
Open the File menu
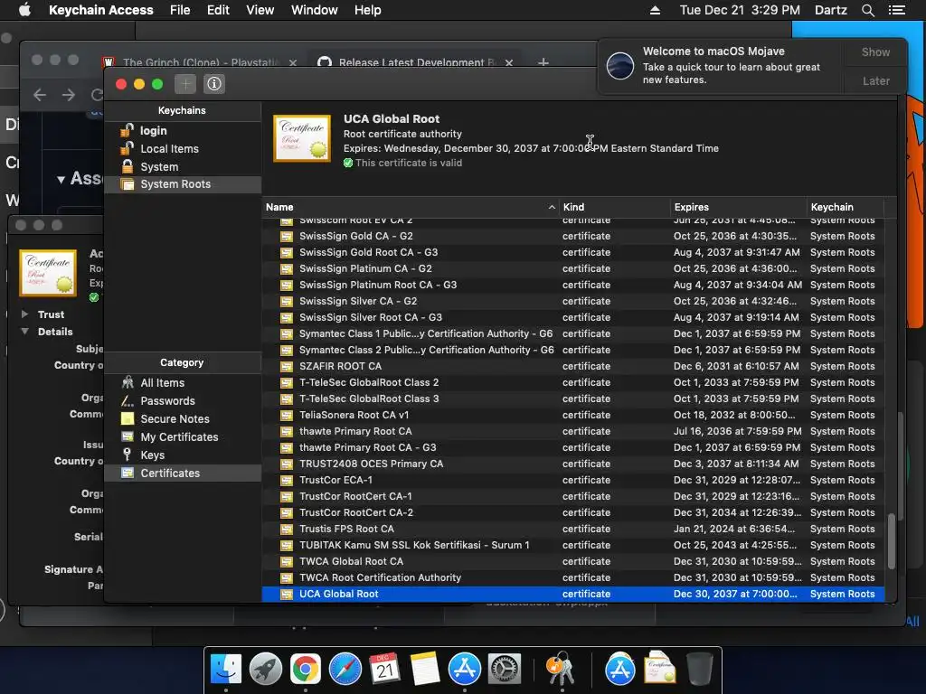pyautogui.click(x=180, y=10)
